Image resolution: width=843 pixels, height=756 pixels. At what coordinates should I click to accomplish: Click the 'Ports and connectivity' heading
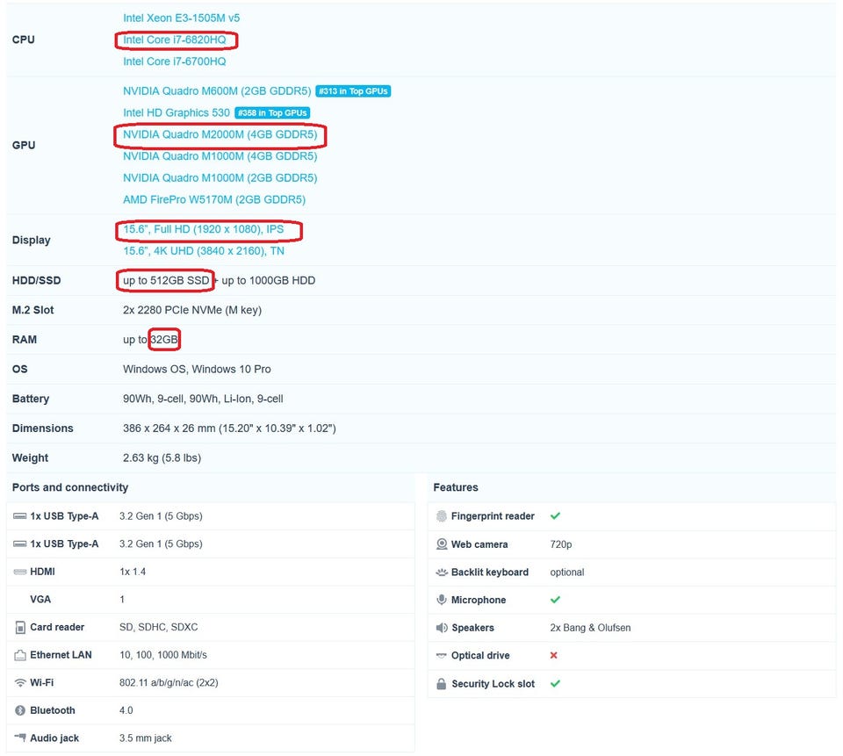click(70, 487)
